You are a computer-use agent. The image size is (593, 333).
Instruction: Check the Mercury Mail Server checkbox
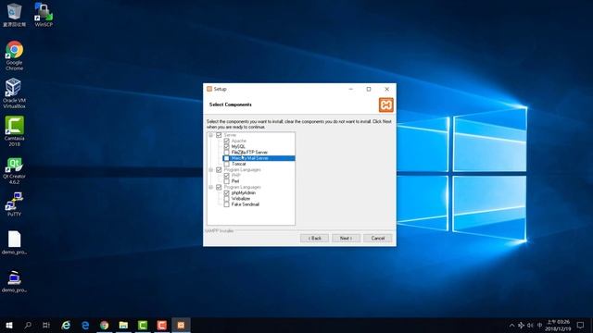[x=226, y=158]
